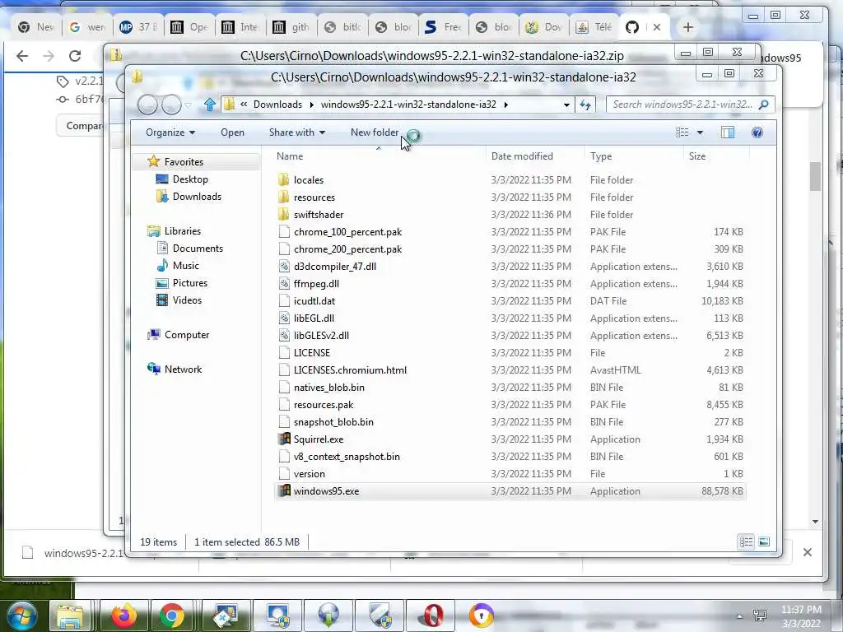Screen dimensions: 843x632
Task: Select Videos library
Action: pyautogui.click(x=187, y=300)
